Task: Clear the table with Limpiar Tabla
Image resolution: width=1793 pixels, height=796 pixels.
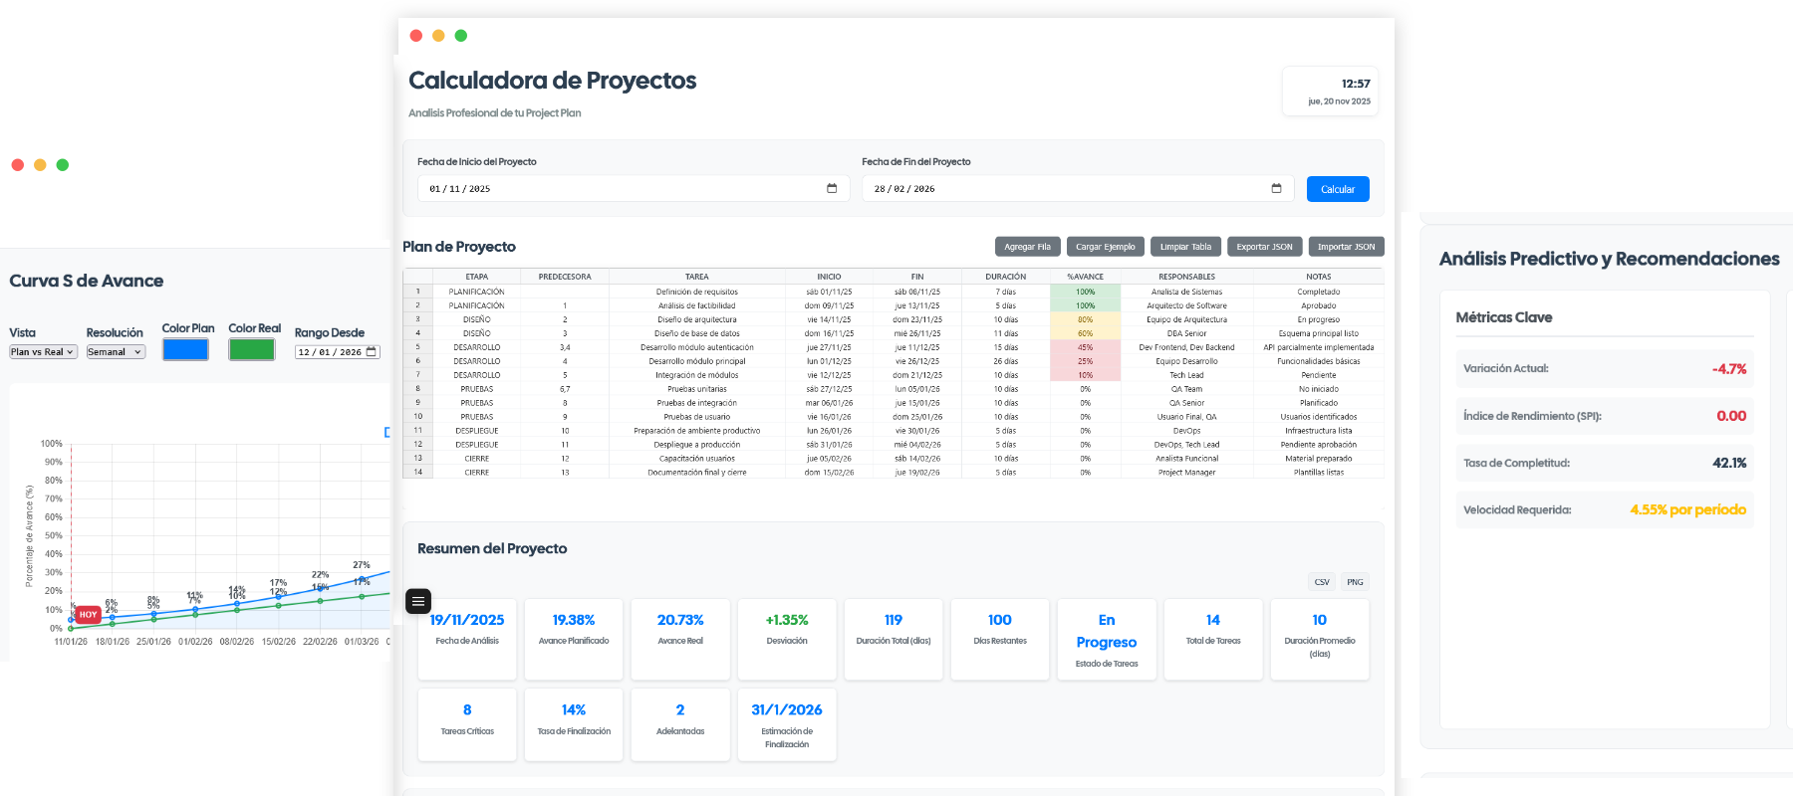Action: tap(1185, 247)
